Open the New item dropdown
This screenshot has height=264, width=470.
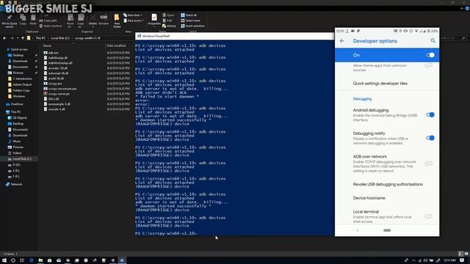tap(132, 15)
